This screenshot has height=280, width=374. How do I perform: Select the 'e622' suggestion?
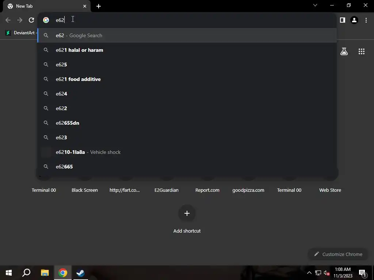click(187, 108)
